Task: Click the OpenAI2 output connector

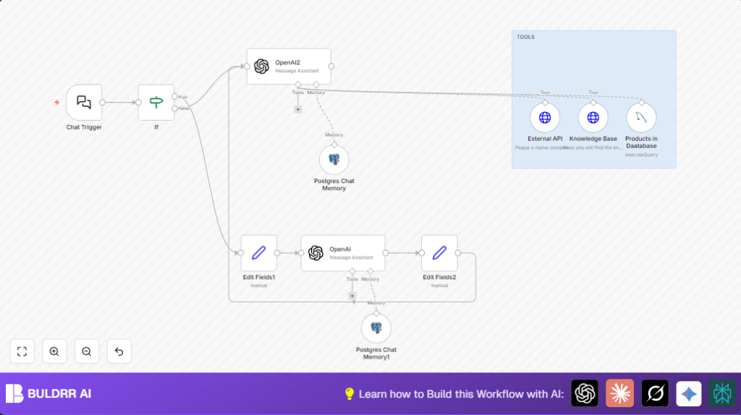Action: (x=331, y=67)
